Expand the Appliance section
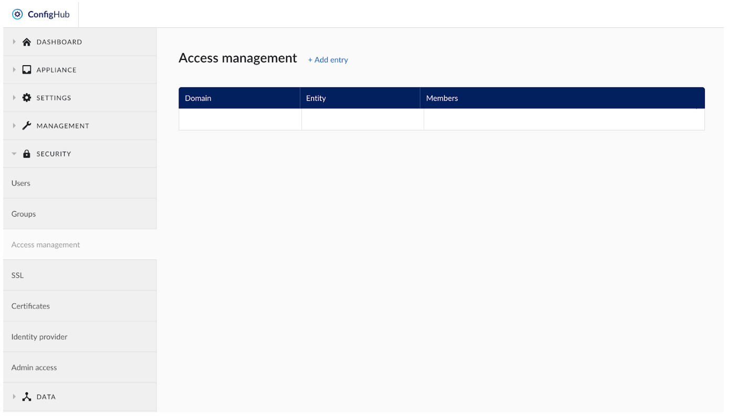This screenshot has width=729, height=419. point(14,69)
